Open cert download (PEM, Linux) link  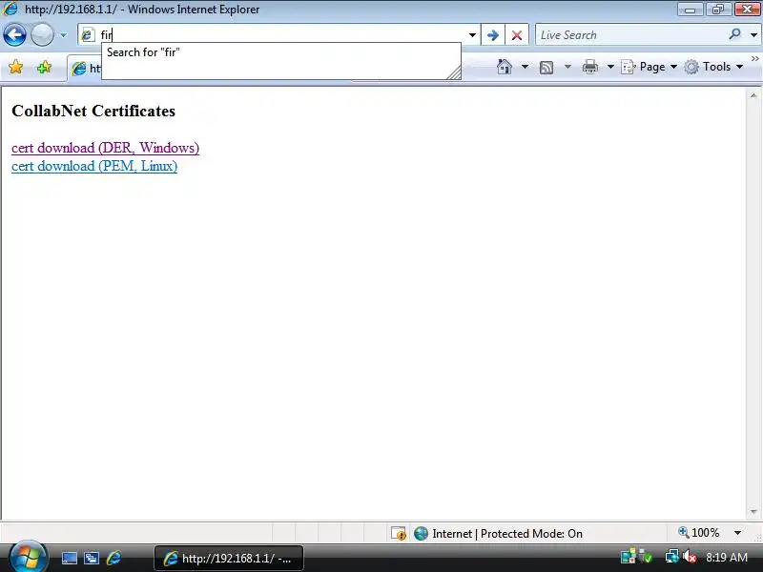[x=94, y=166]
